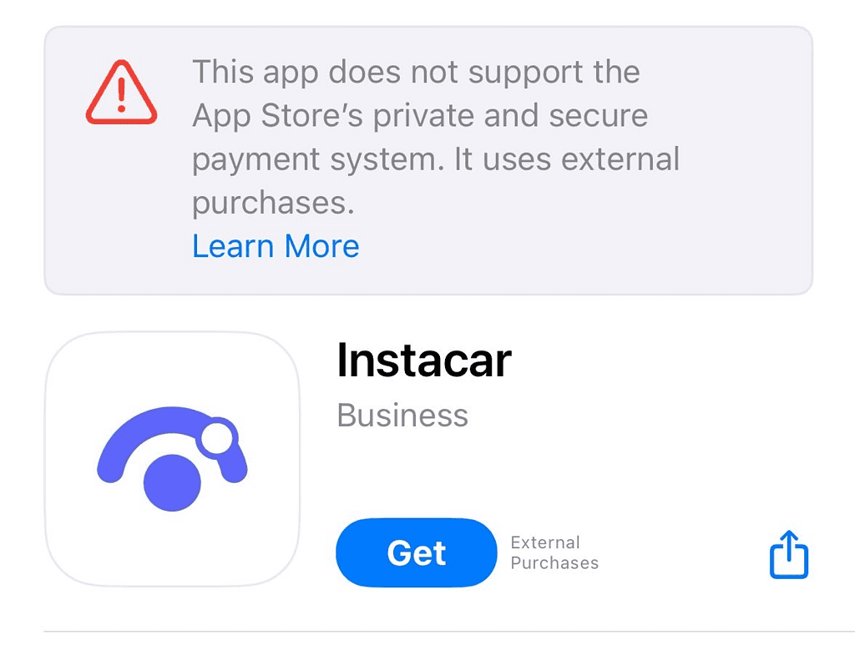Viewport: 855px width, 645px height.
Task: Click the red warning triangle icon
Action: tap(122, 92)
